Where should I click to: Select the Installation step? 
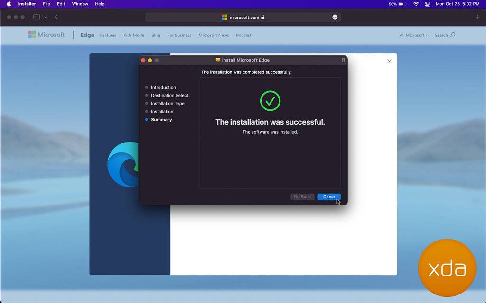[162, 111]
